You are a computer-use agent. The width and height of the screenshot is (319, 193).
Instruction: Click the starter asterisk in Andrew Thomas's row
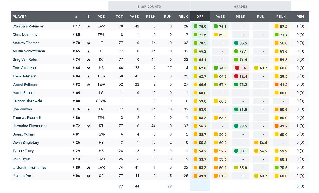pos(89,43)
